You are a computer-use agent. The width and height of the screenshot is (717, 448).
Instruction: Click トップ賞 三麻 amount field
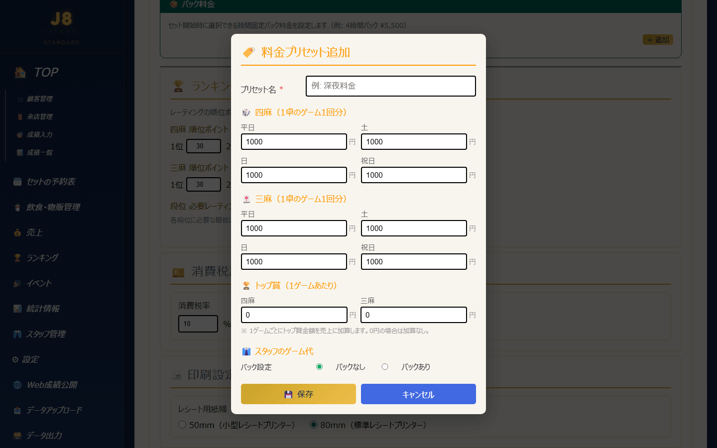coord(414,315)
